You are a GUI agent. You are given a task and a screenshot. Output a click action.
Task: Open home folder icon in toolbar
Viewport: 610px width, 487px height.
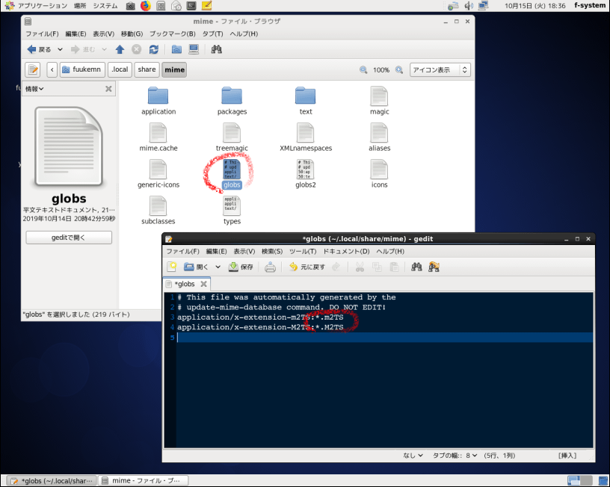(176, 49)
